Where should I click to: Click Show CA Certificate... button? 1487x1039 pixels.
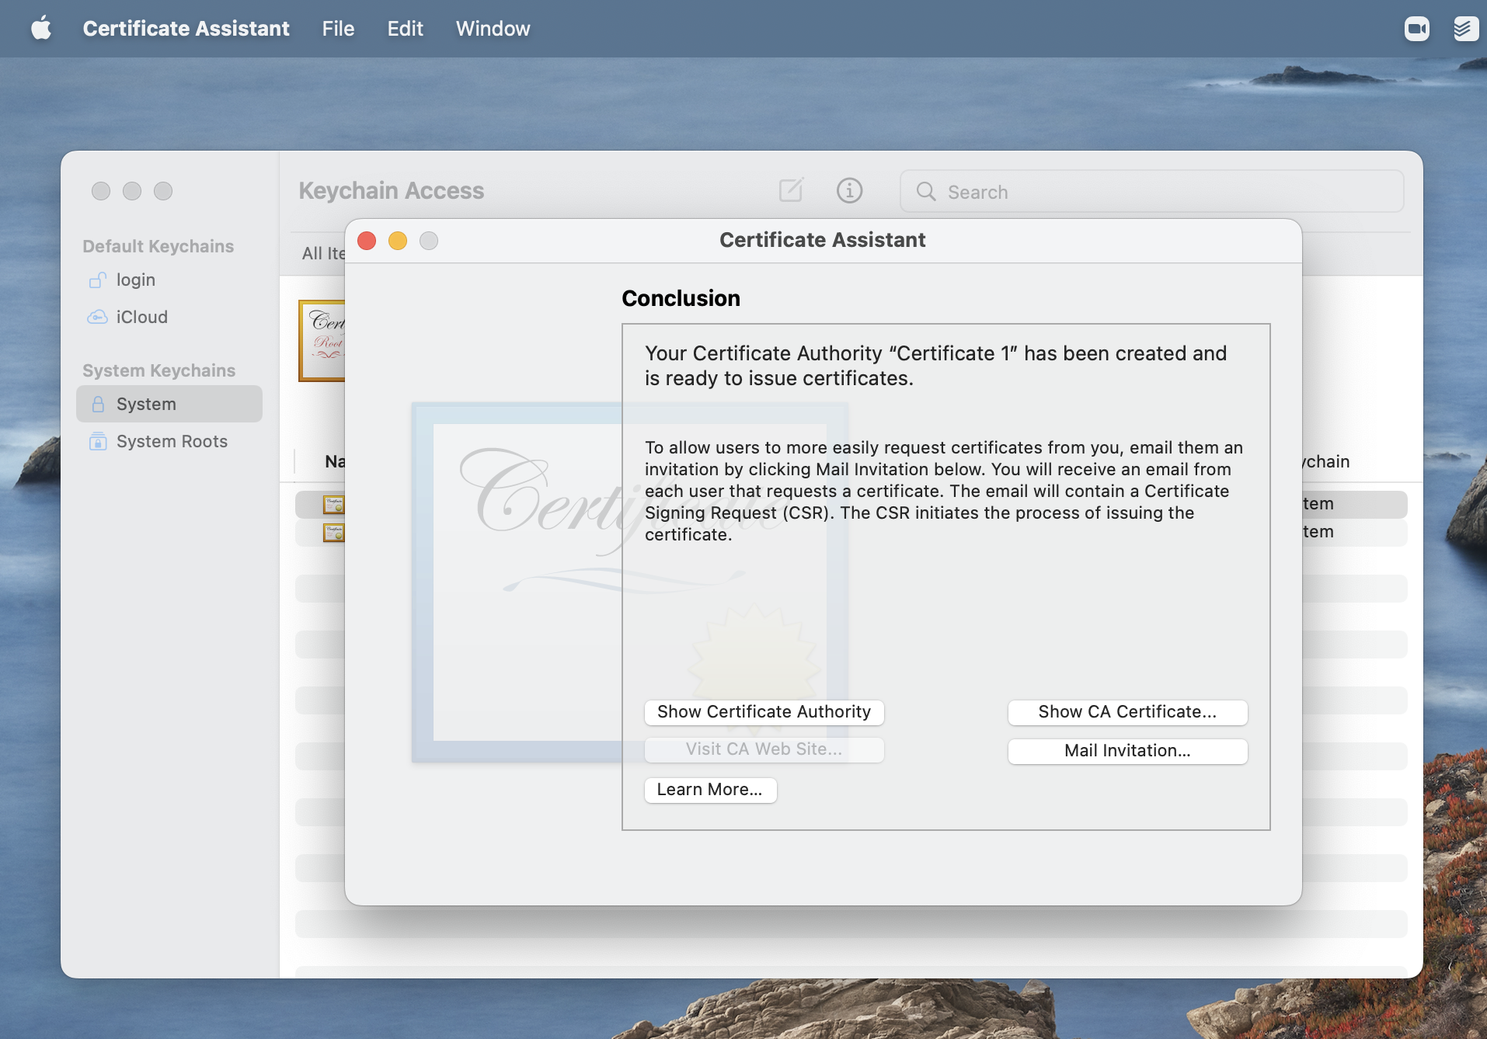pos(1127,712)
